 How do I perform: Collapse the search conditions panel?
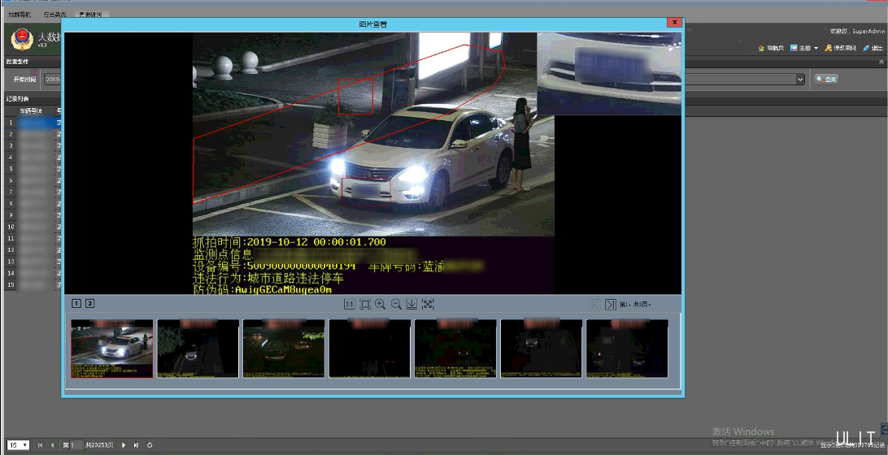[x=881, y=62]
